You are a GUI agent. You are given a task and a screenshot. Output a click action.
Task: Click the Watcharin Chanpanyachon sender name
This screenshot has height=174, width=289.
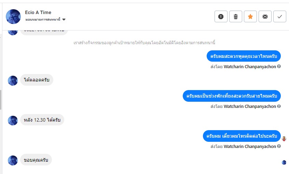pos(249,66)
